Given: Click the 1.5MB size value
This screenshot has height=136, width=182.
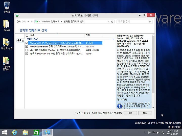Looking at the screenshot, I should click(88, 54).
